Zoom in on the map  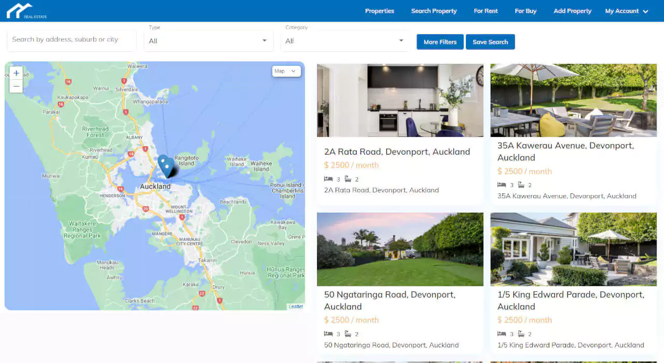[x=16, y=73]
